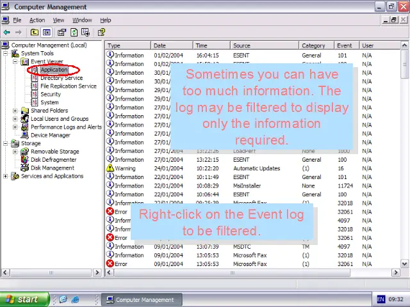The image size is (410, 307).
Task: Sort events by User column header
Action: click(380, 45)
